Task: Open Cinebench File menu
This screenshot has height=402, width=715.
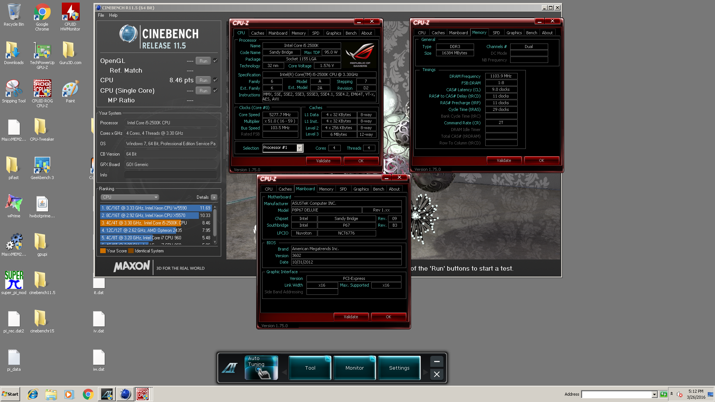Action: point(101,15)
